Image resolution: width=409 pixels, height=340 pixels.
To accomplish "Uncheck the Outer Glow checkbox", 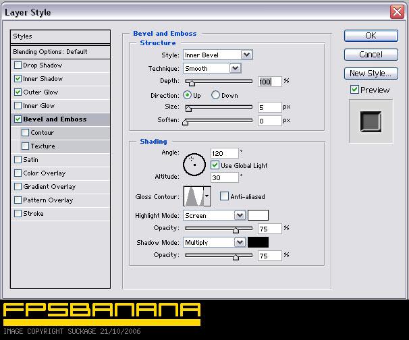I will click(x=18, y=92).
